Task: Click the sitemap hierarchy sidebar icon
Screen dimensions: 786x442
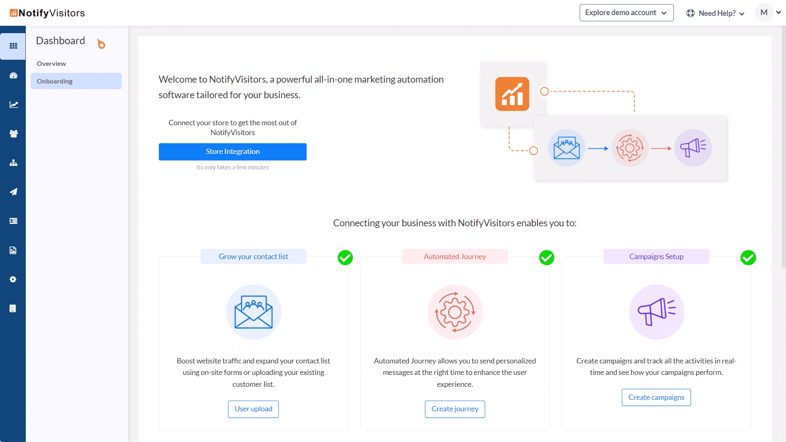Action: click(13, 163)
